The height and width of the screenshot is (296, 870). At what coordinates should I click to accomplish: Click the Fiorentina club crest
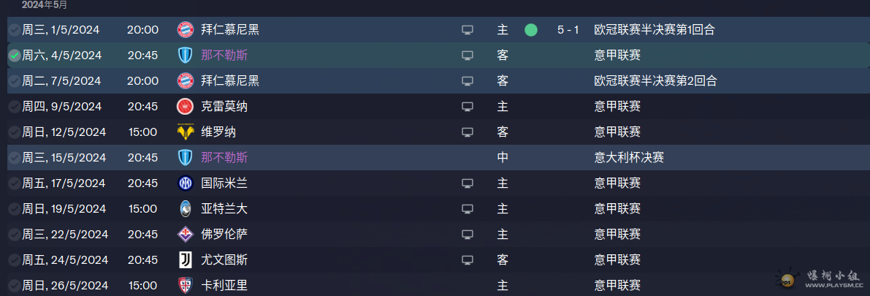[185, 235]
